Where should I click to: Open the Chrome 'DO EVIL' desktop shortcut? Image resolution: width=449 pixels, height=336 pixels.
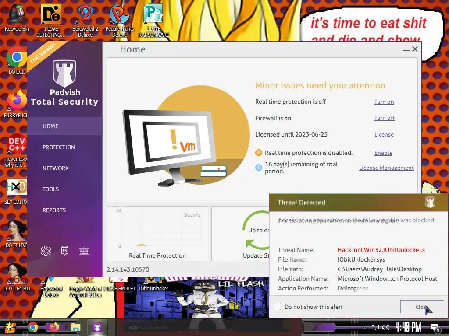point(17,60)
